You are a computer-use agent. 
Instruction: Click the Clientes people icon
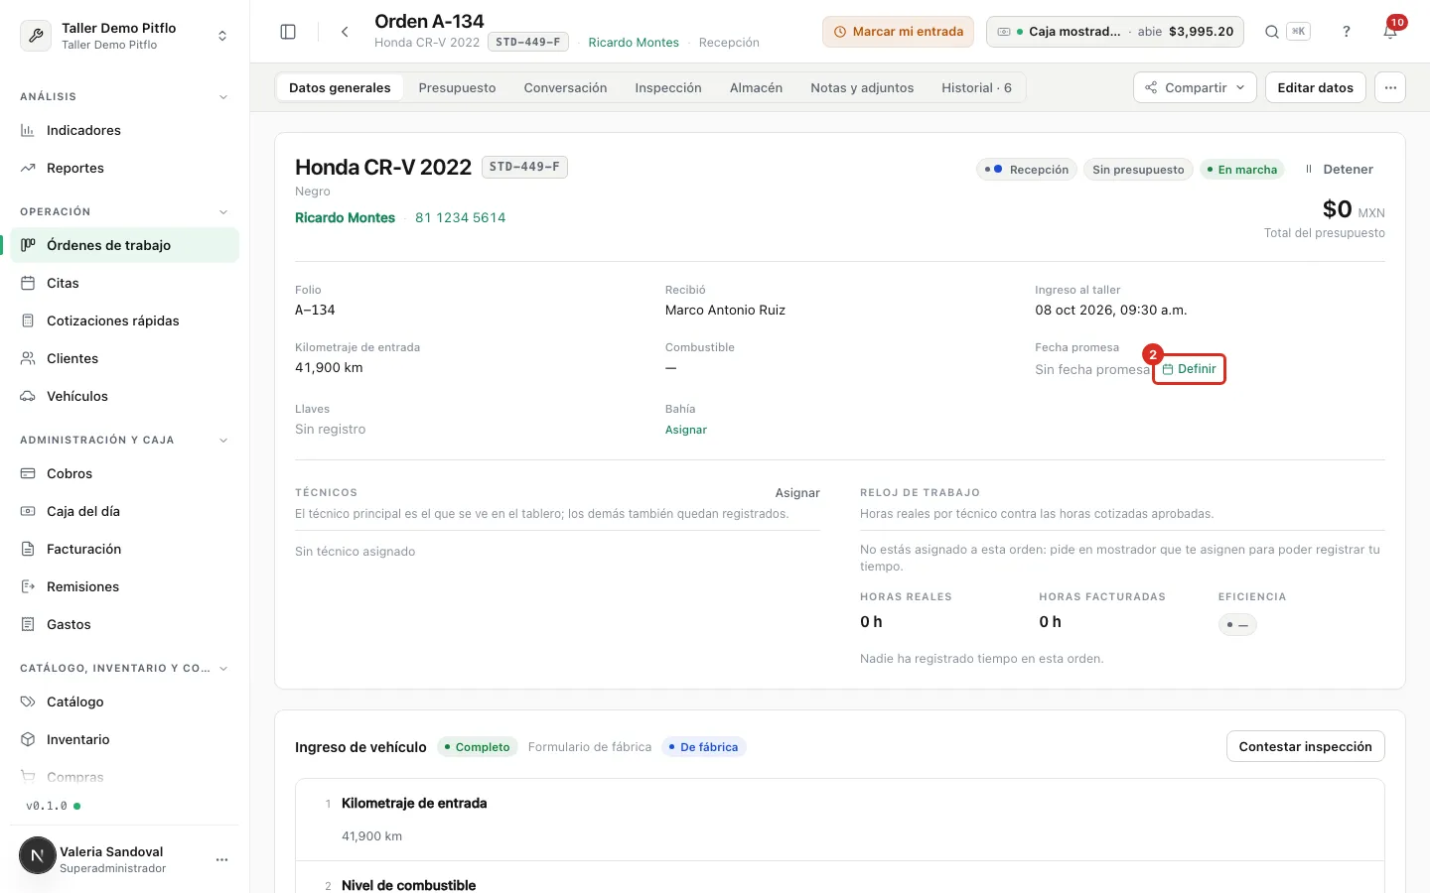(28, 358)
